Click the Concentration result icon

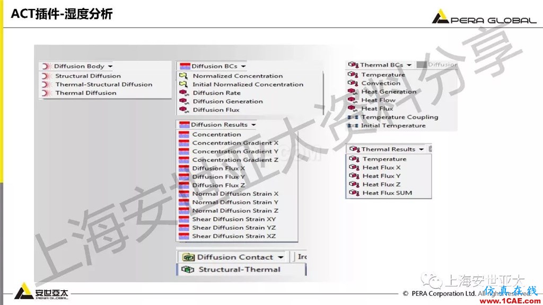(183, 134)
